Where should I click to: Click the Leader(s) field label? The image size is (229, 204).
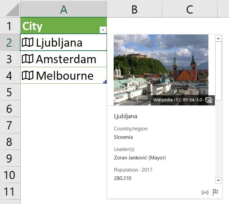tap(124, 149)
